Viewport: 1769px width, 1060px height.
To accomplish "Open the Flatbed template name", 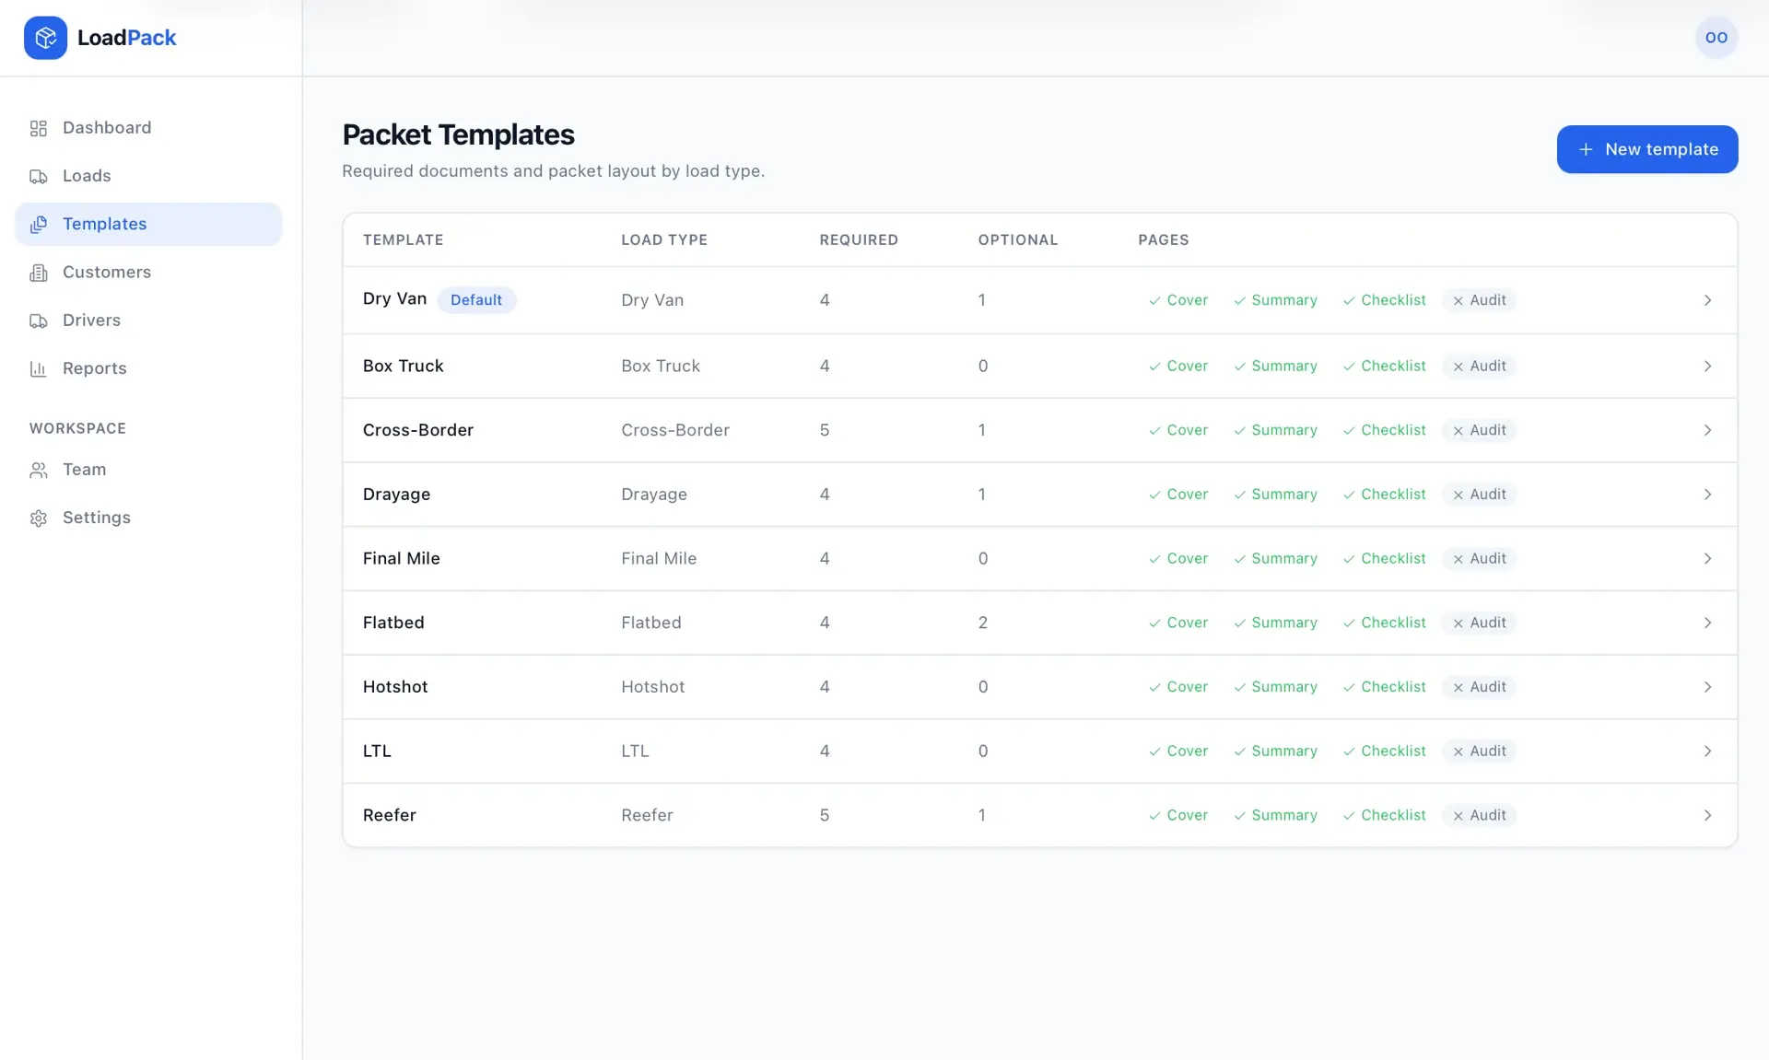I will (393, 623).
